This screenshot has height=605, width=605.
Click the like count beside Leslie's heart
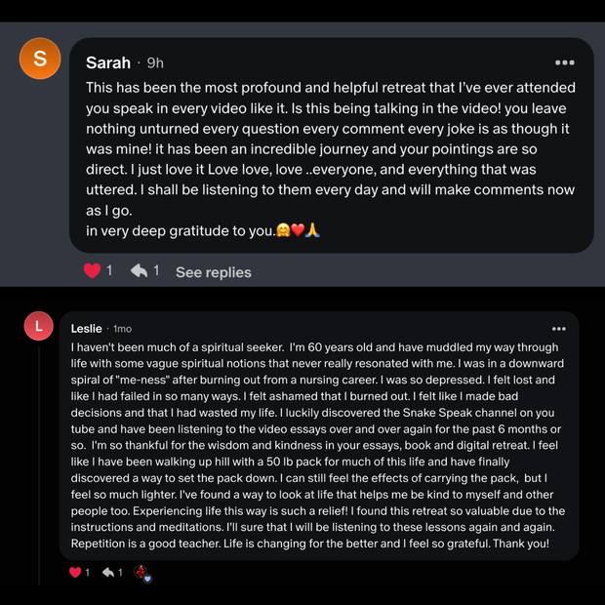(x=88, y=573)
